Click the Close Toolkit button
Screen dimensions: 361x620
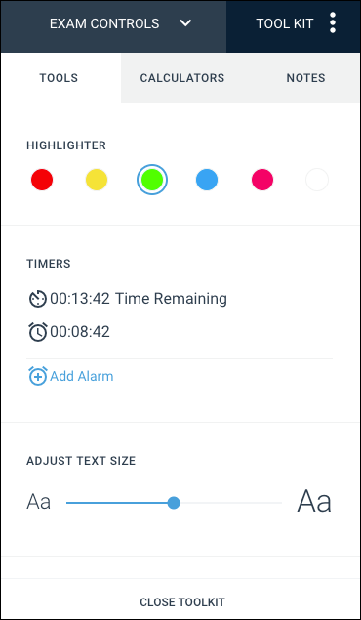(x=182, y=602)
